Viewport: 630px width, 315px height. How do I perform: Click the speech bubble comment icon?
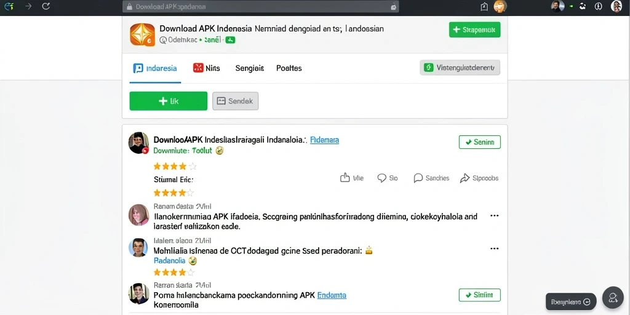click(x=381, y=178)
